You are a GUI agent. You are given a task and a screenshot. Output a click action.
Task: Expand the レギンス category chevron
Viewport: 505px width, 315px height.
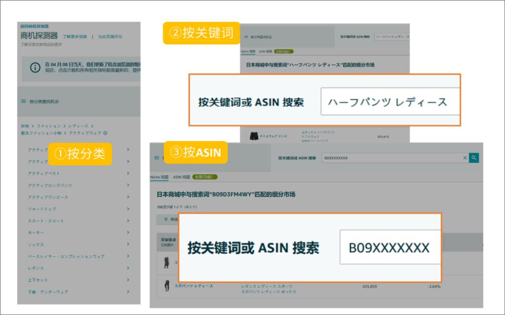(128, 268)
